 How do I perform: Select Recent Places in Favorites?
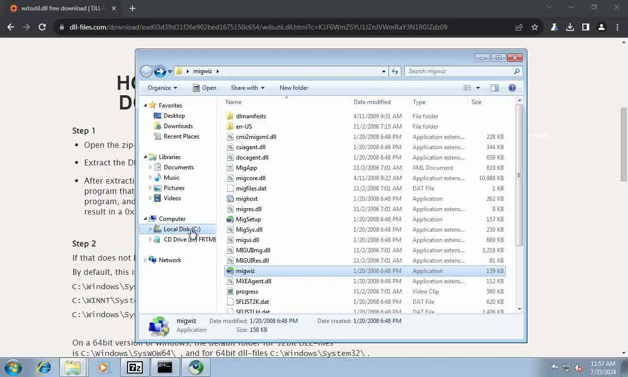[x=181, y=136]
